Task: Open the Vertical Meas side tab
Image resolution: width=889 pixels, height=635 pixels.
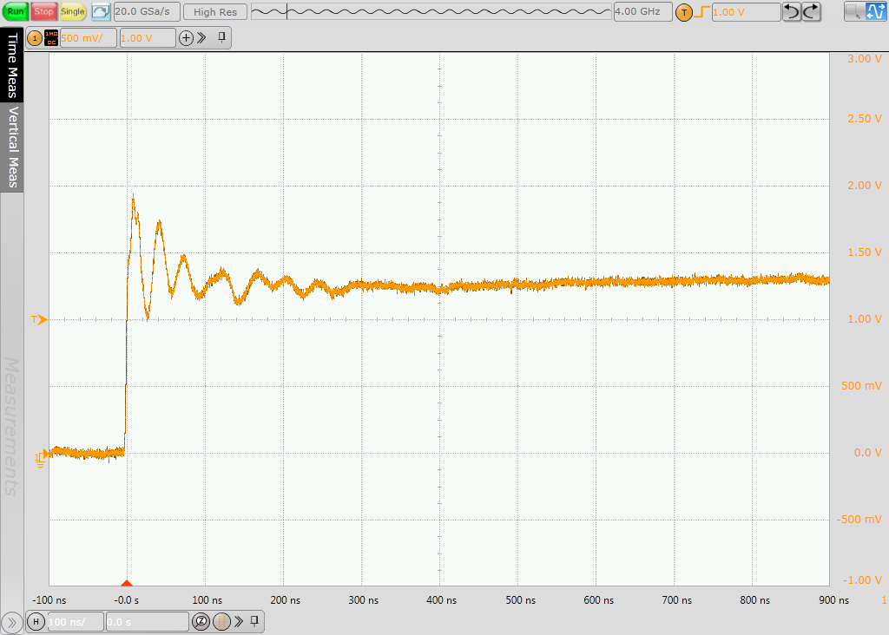Action: [x=12, y=147]
